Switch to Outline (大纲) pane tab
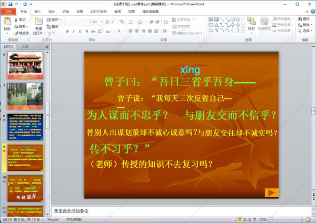316x223 pixels. (25, 47)
